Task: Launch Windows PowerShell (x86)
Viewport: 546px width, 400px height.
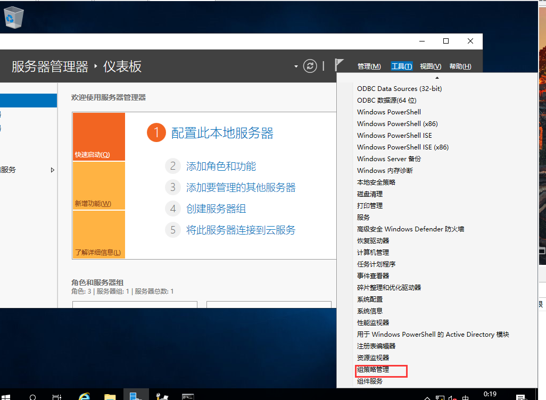Action: pos(398,123)
